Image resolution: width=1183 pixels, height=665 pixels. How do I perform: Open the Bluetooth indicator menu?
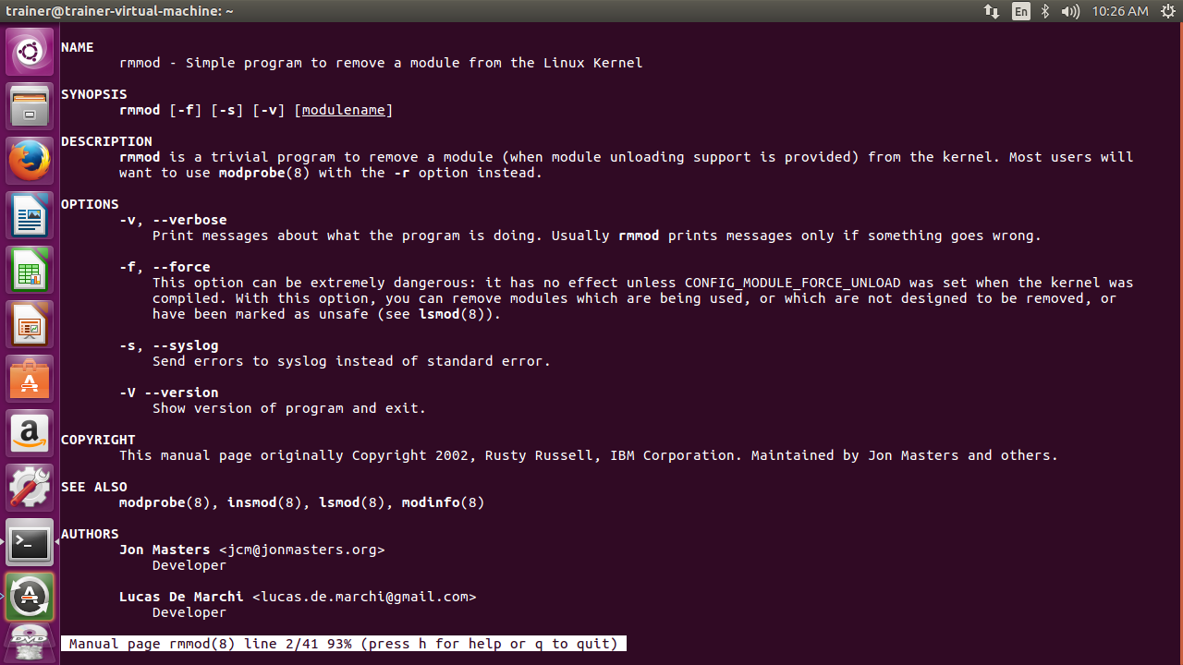pyautogui.click(x=1045, y=11)
